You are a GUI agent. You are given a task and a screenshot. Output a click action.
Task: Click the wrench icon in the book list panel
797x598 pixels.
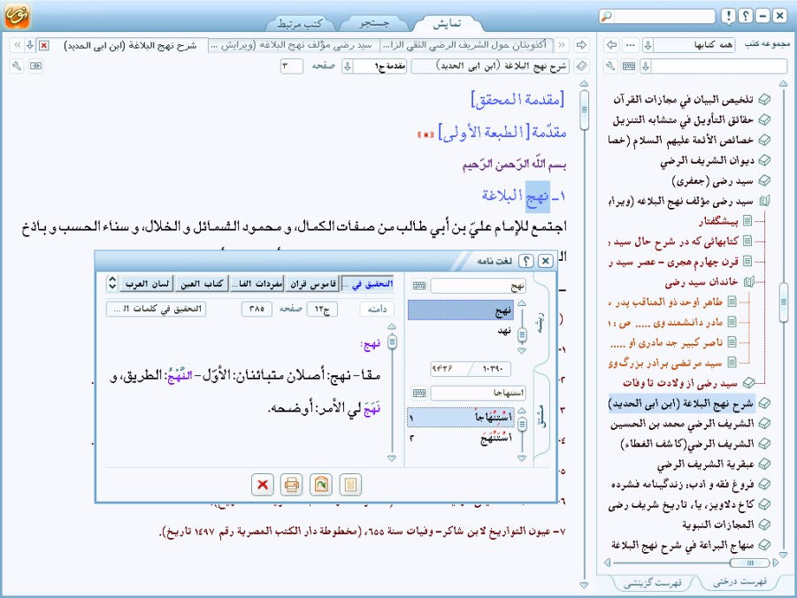coord(611,66)
